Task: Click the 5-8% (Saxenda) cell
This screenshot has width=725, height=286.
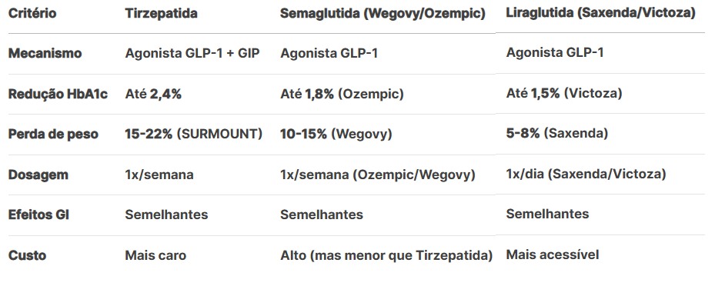Action: (557, 134)
